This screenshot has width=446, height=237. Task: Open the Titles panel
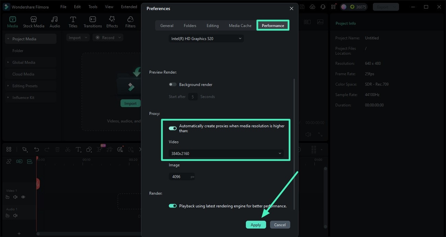73,21
